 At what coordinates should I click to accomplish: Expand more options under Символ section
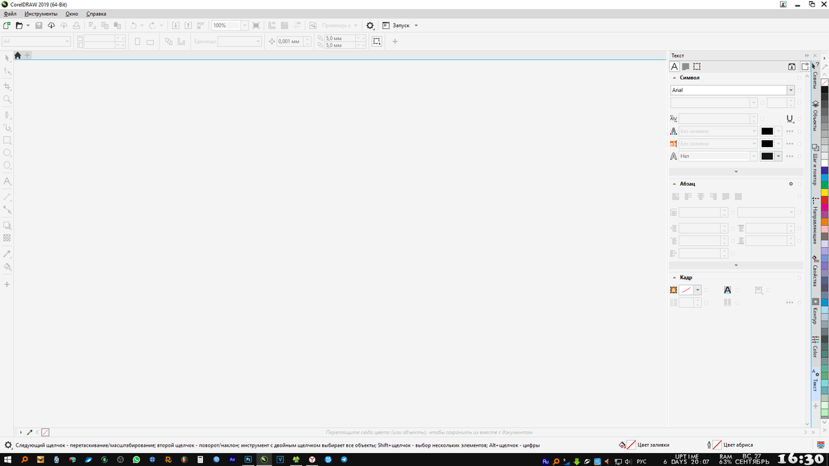[x=736, y=171]
